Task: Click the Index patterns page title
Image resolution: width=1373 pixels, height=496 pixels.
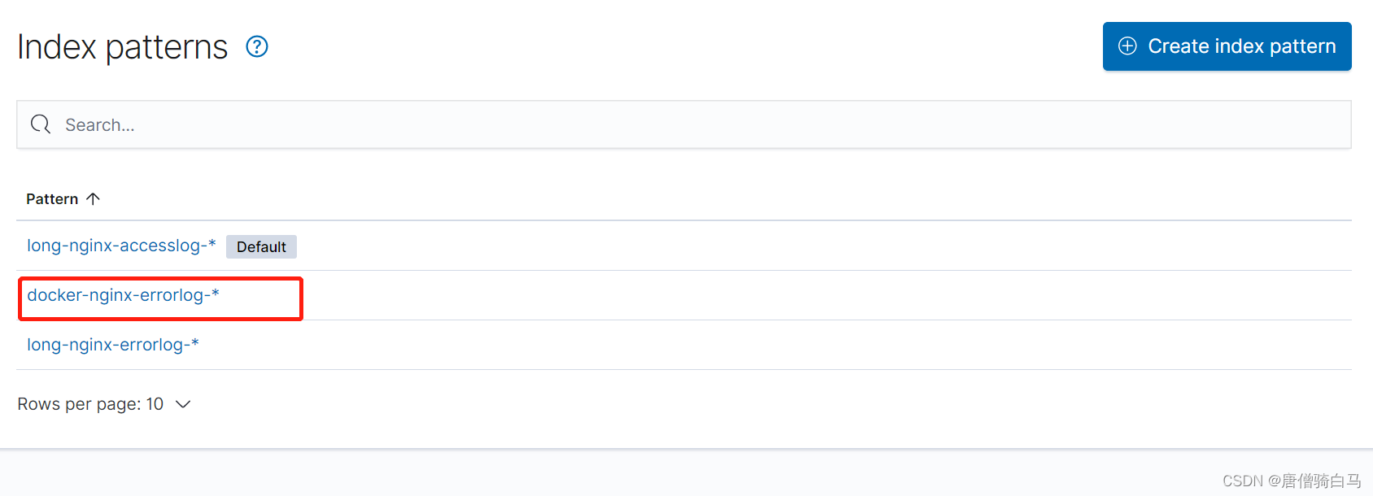Action: (x=122, y=46)
